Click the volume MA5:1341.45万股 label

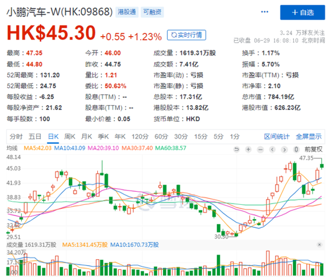pos(85,244)
